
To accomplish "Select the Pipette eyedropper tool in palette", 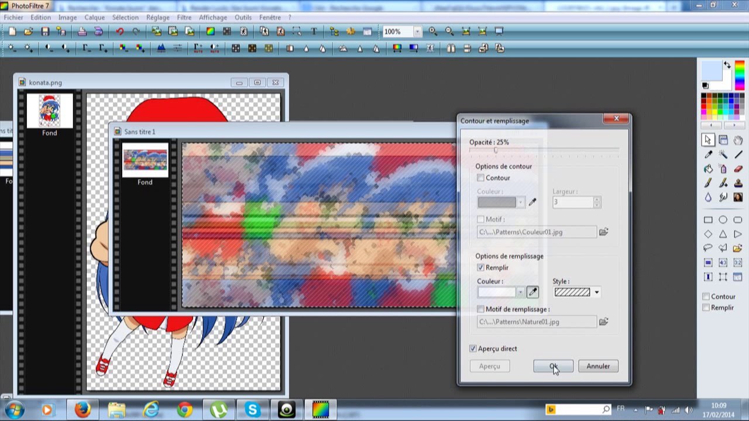I will (708, 154).
